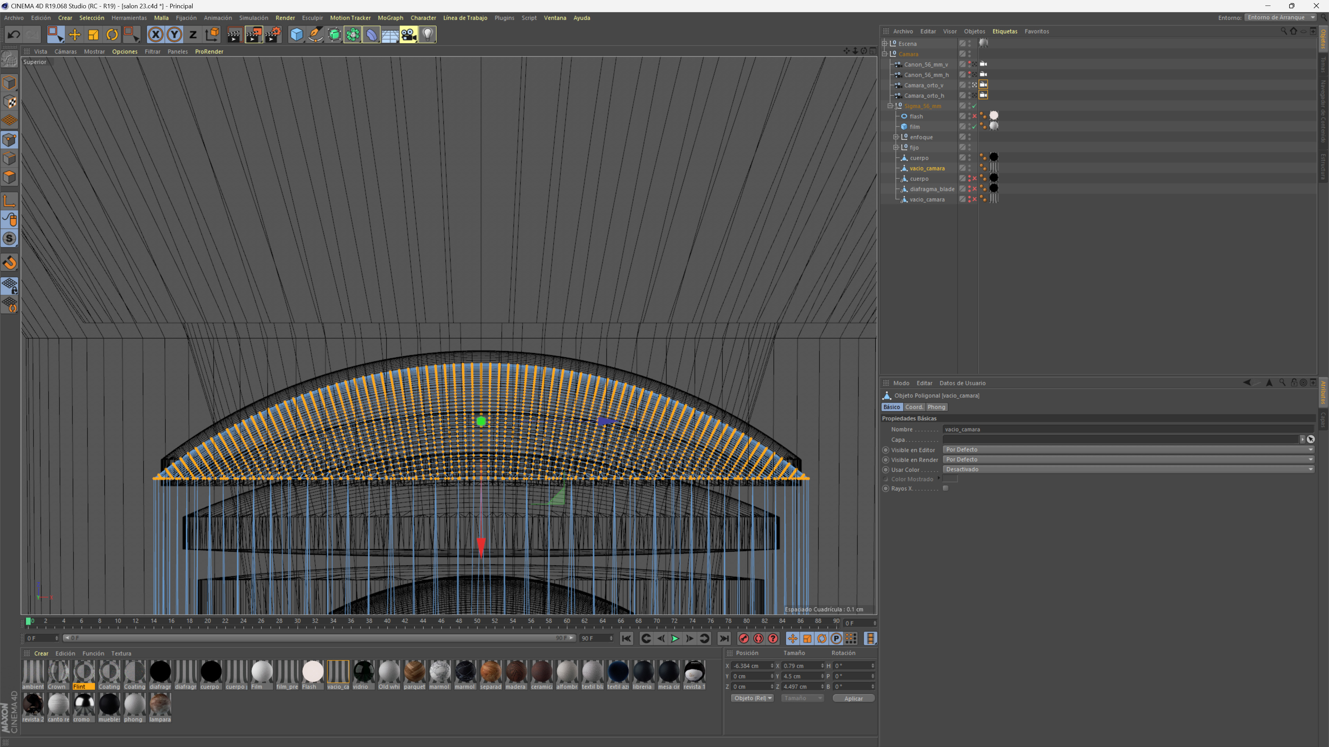Click the Scale tool icon
Viewport: 1329px width, 747px height.
click(x=93, y=35)
